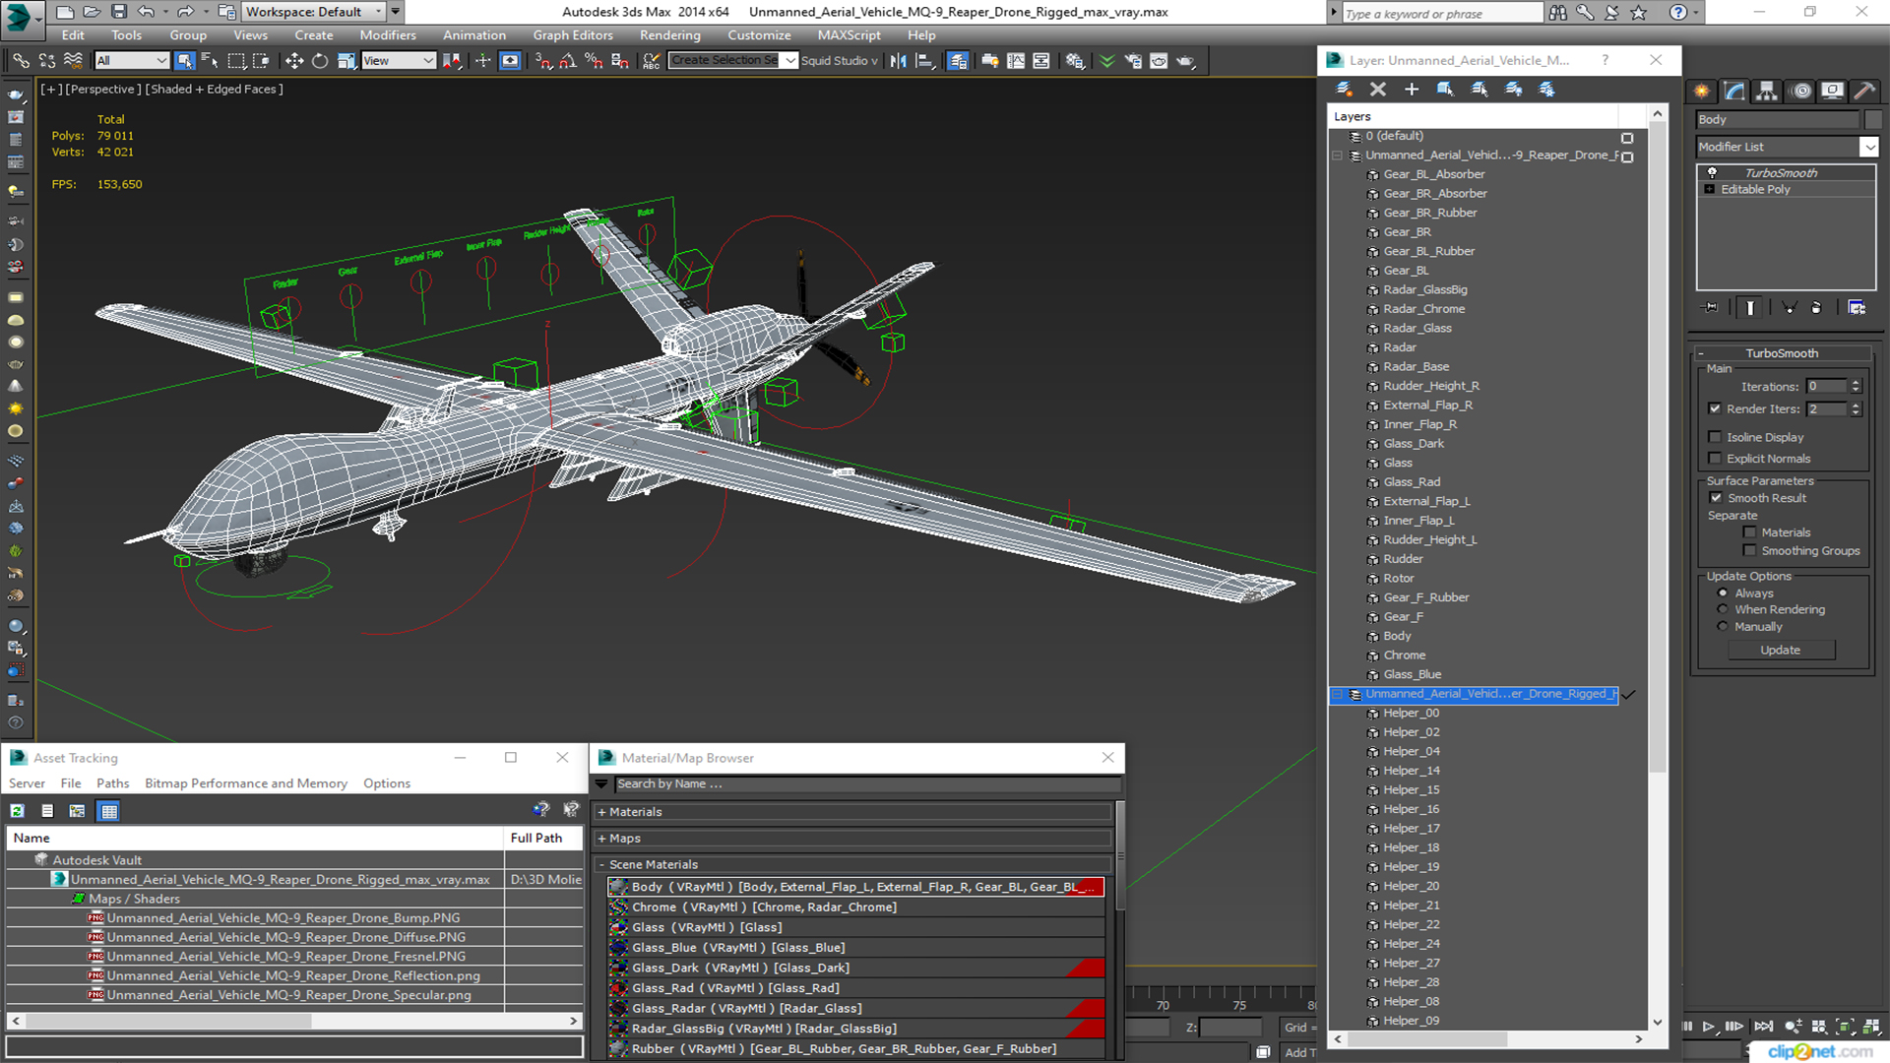
Task: Select the Manually update option
Action: [1723, 626]
